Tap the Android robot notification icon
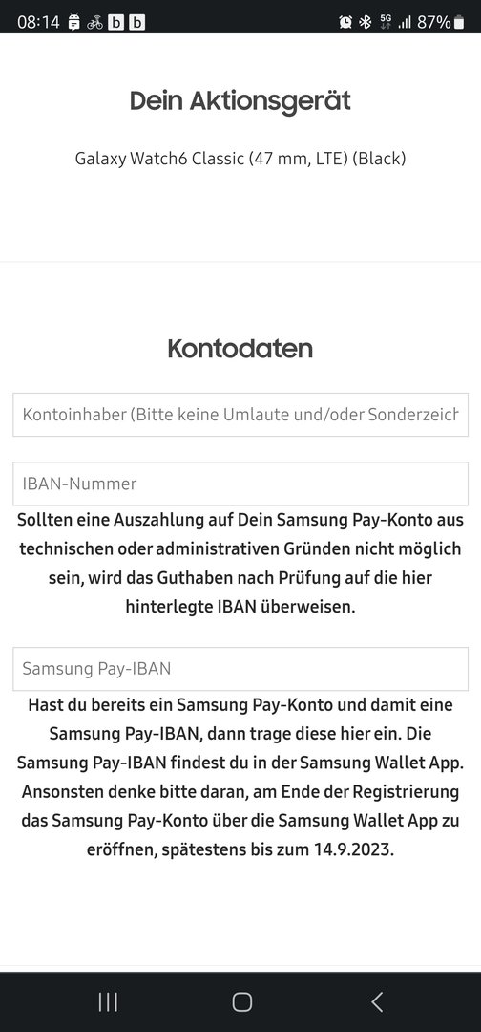The image size is (481, 1032). (x=73, y=22)
